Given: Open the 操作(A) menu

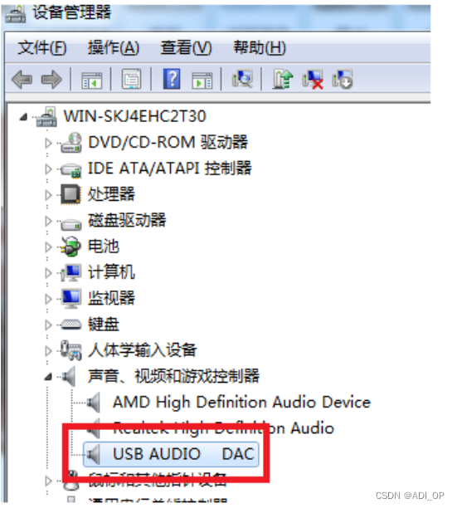Looking at the screenshot, I should (114, 47).
